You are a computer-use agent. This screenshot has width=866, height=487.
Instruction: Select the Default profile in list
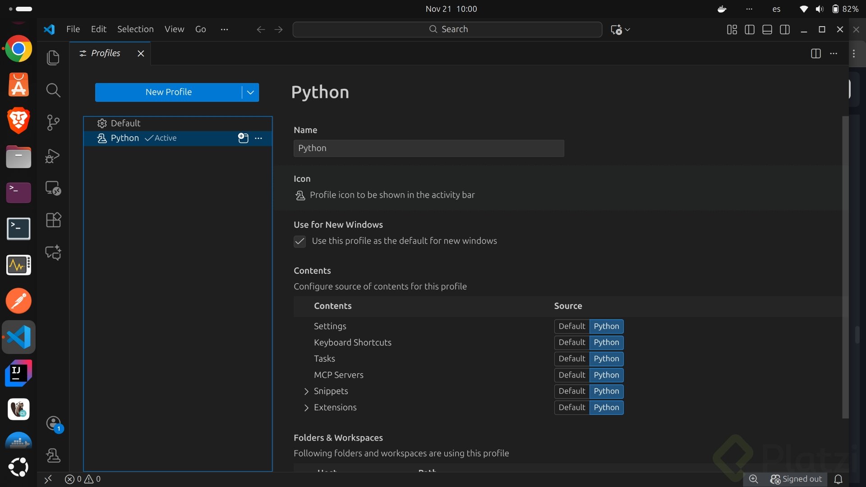pos(125,124)
